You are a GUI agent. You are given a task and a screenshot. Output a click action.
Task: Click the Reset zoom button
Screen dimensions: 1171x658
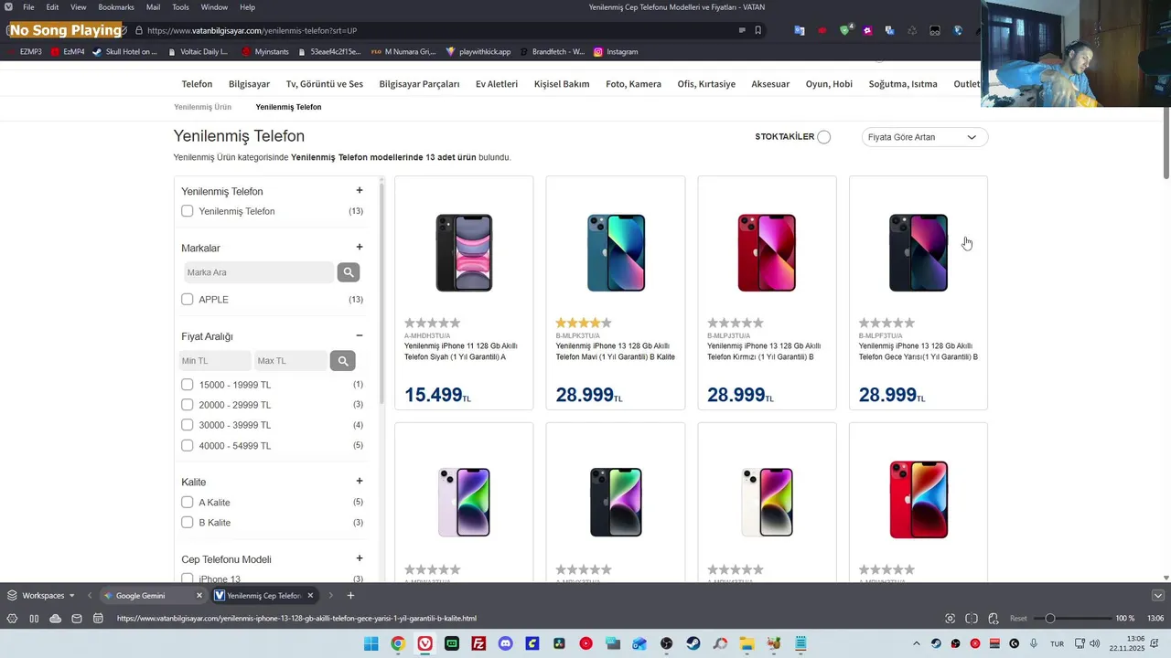1018,619
